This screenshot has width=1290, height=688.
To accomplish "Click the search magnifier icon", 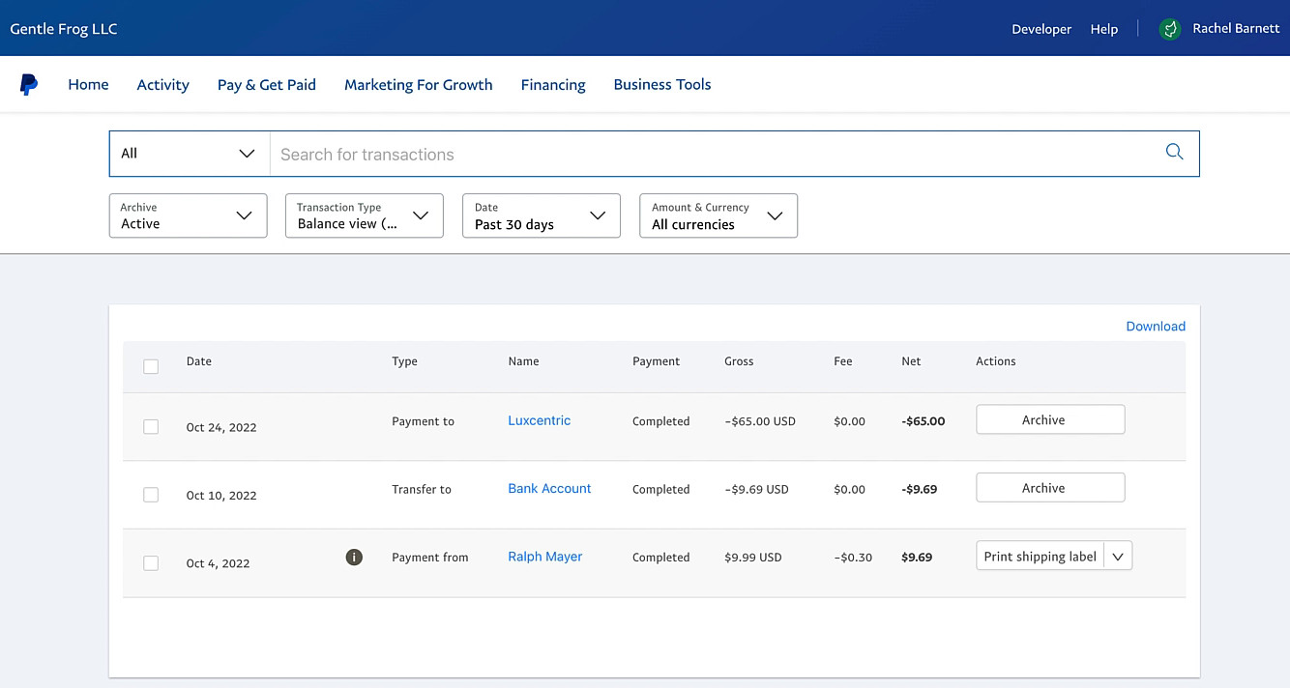I will tap(1174, 152).
